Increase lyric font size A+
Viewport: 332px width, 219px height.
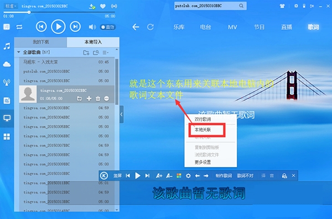pyautogui.click(x=159, y=176)
